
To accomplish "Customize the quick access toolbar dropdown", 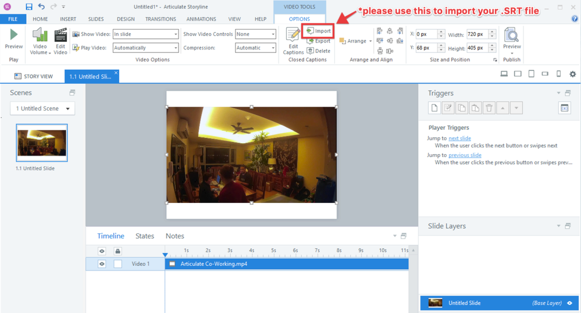I will (x=63, y=6).
